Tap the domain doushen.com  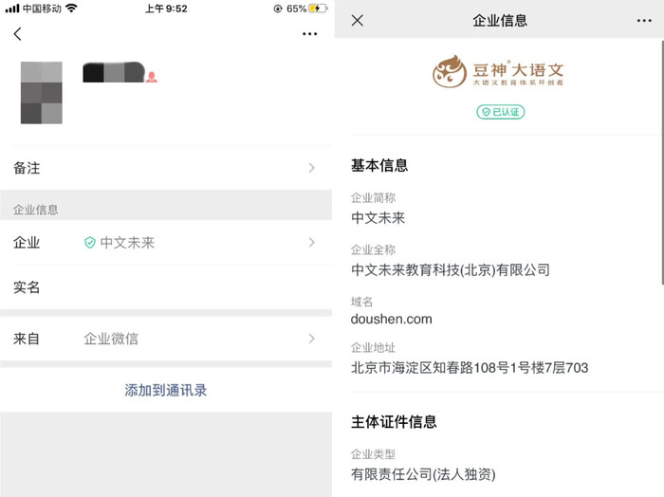tap(391, 320)
